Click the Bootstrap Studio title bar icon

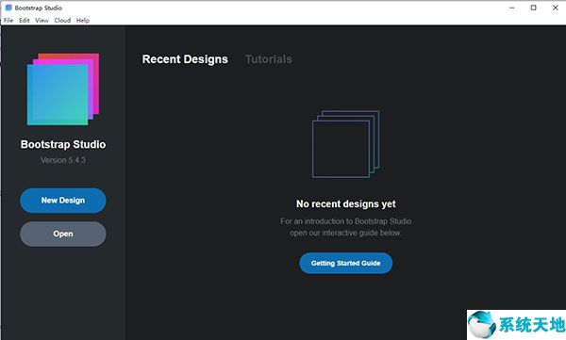pos(8,8)
